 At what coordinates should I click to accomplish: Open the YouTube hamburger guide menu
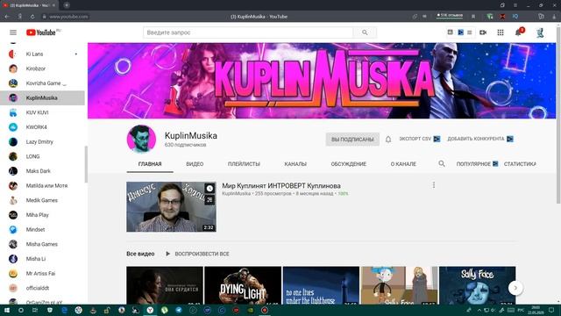point(13,32)
